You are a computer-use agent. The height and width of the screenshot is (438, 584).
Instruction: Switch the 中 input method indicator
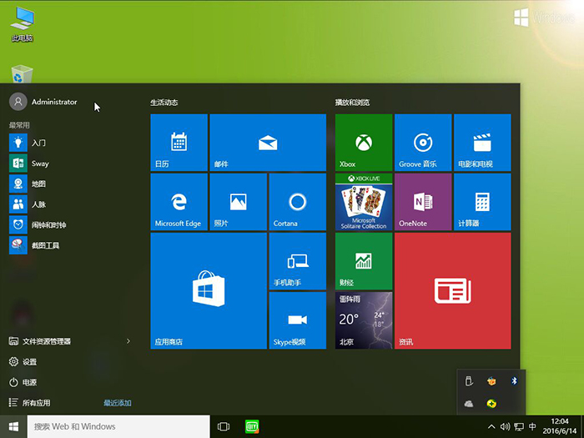(x=532, y=426)
